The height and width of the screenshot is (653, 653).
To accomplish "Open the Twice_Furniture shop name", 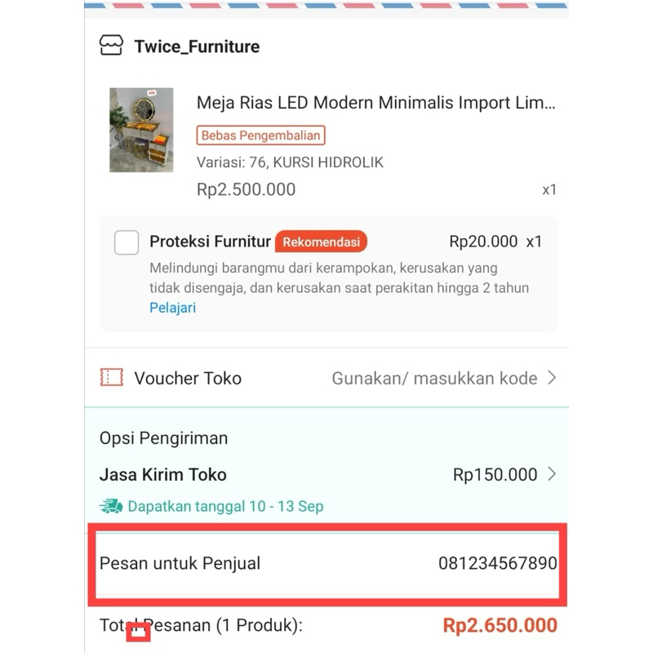I will tap(197, 47).
